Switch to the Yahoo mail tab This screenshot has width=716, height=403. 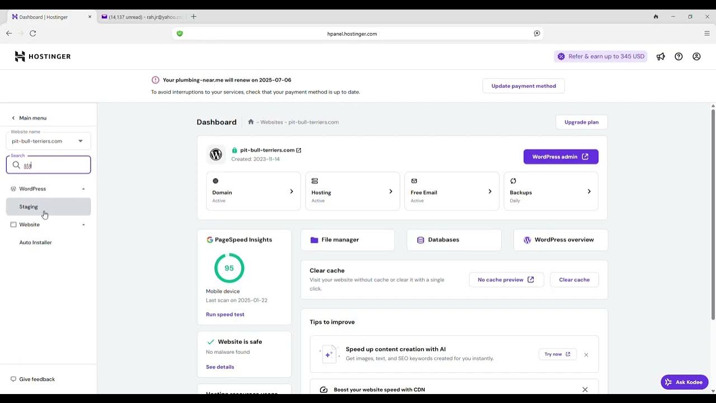coord(142,17)
